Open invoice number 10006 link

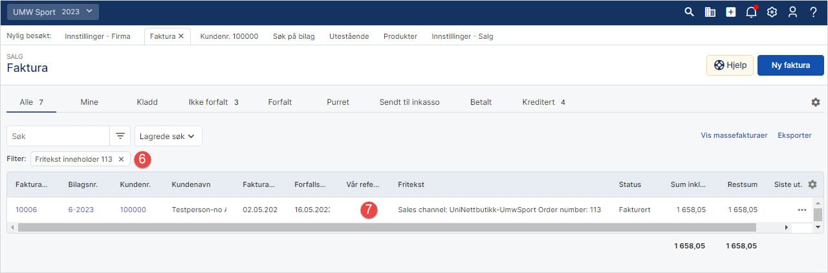tap(27, 210)
